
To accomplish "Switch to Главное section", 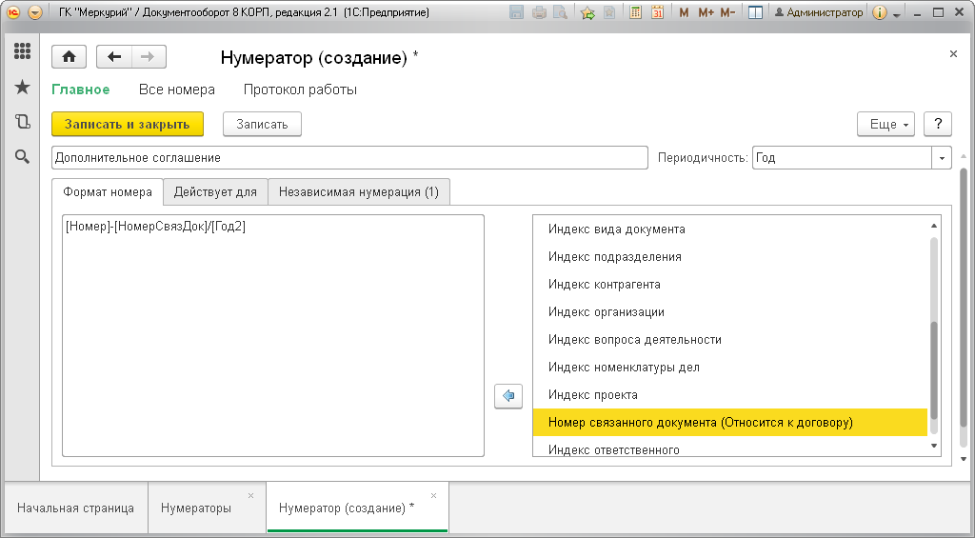I will click(81, 90).
